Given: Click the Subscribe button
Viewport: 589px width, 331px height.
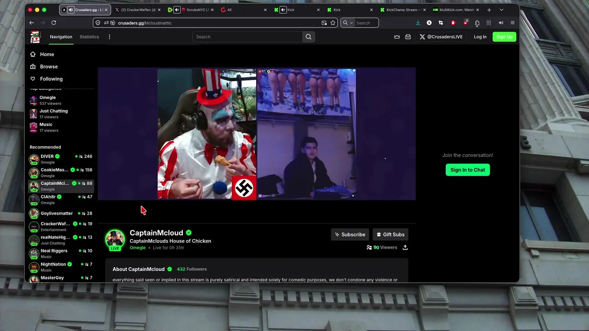Looking at the screenshot, I should click(350, 234).
